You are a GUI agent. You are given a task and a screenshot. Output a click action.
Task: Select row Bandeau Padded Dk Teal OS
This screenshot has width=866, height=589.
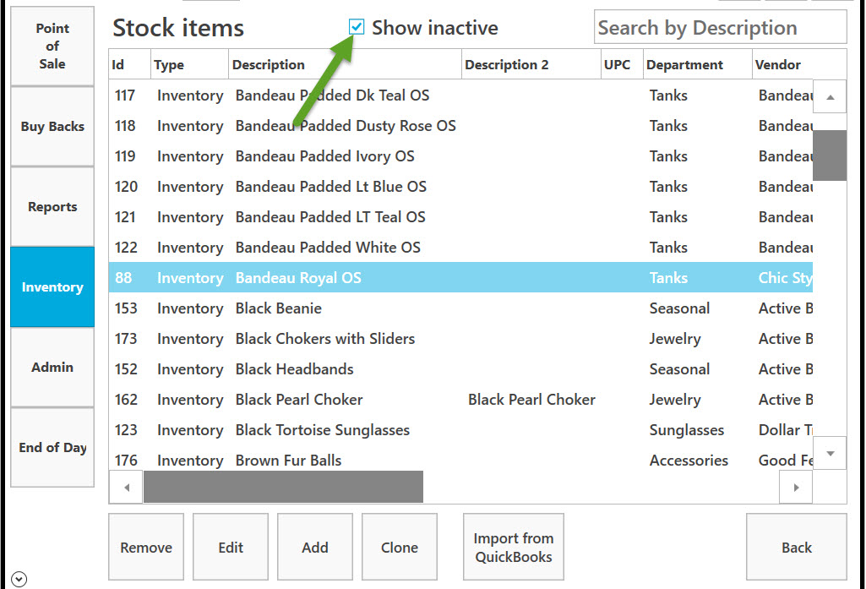coord(460,95)
